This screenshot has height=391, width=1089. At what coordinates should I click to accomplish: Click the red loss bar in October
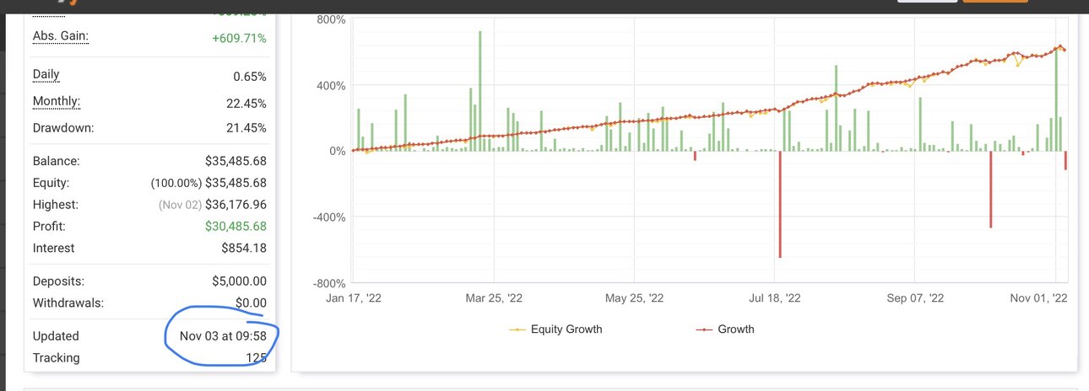[991, 189]
